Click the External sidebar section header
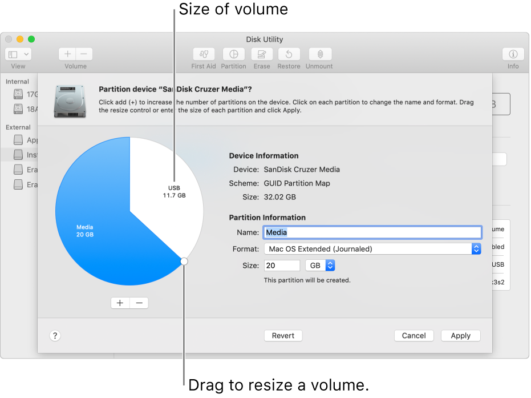The height and width of the screenshot is (398, 531). pos(18,127)
